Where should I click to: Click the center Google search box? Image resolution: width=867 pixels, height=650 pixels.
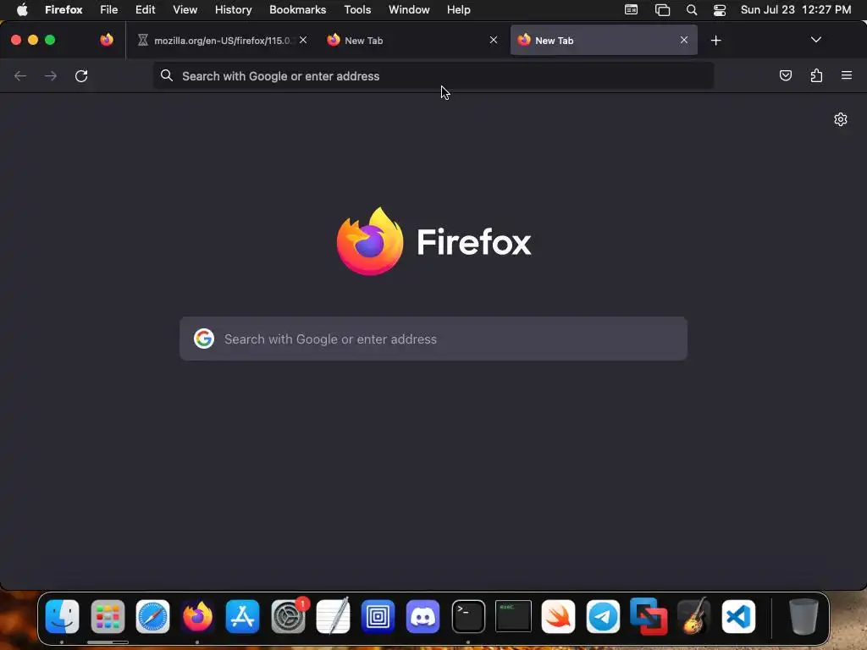point(433,339)
